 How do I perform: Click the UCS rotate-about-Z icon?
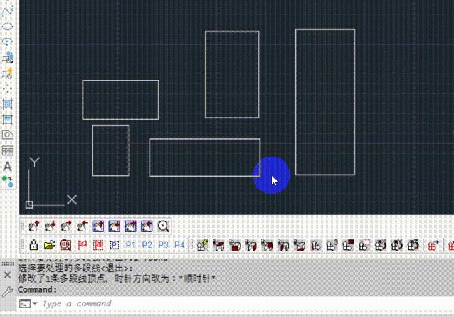(413, 245)
